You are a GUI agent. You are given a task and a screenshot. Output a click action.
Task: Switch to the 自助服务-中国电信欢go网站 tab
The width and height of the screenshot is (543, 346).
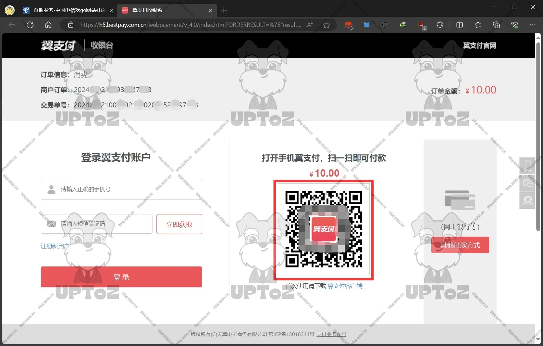[x=68, y=10]
